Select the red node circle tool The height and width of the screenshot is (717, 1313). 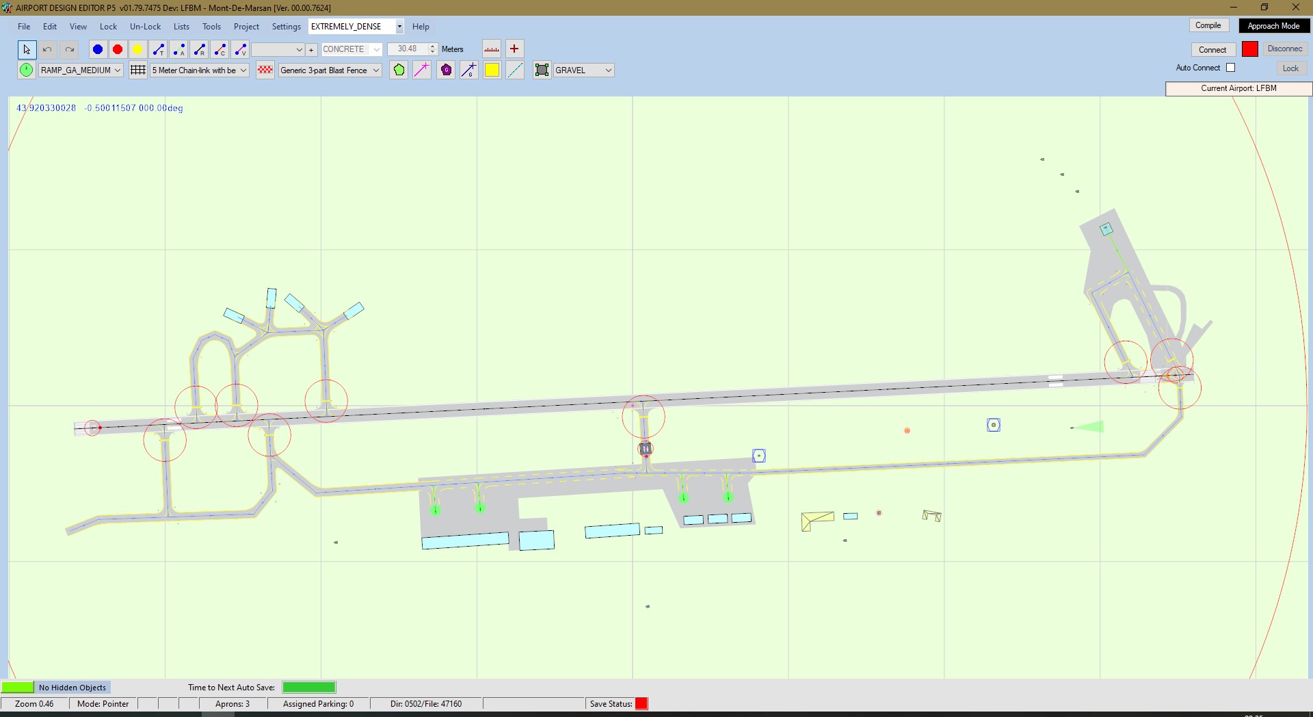pos(118,49)
